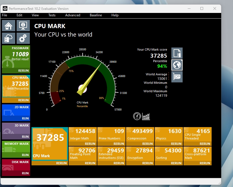Rerun the Compression test

coord(140,144)
